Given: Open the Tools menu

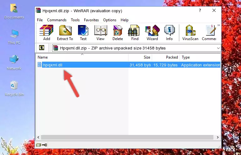Looking at the screenshot, I should [75, 20].
